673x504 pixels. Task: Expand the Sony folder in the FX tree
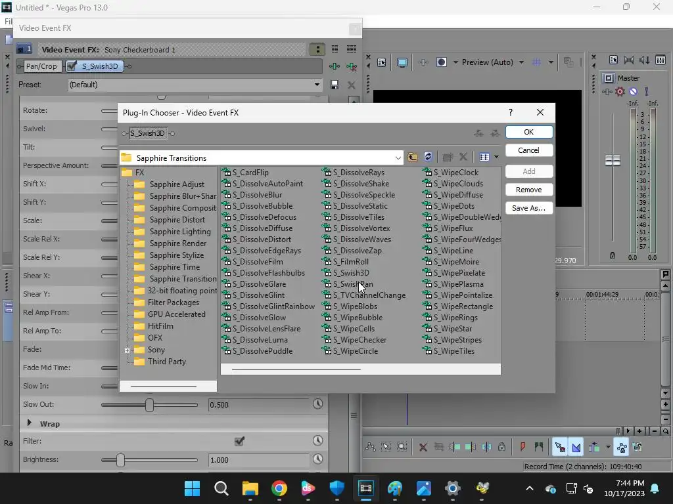(127, 350)
